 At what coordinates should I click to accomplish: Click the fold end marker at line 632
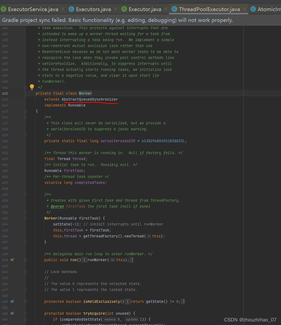tap(25, 212)
